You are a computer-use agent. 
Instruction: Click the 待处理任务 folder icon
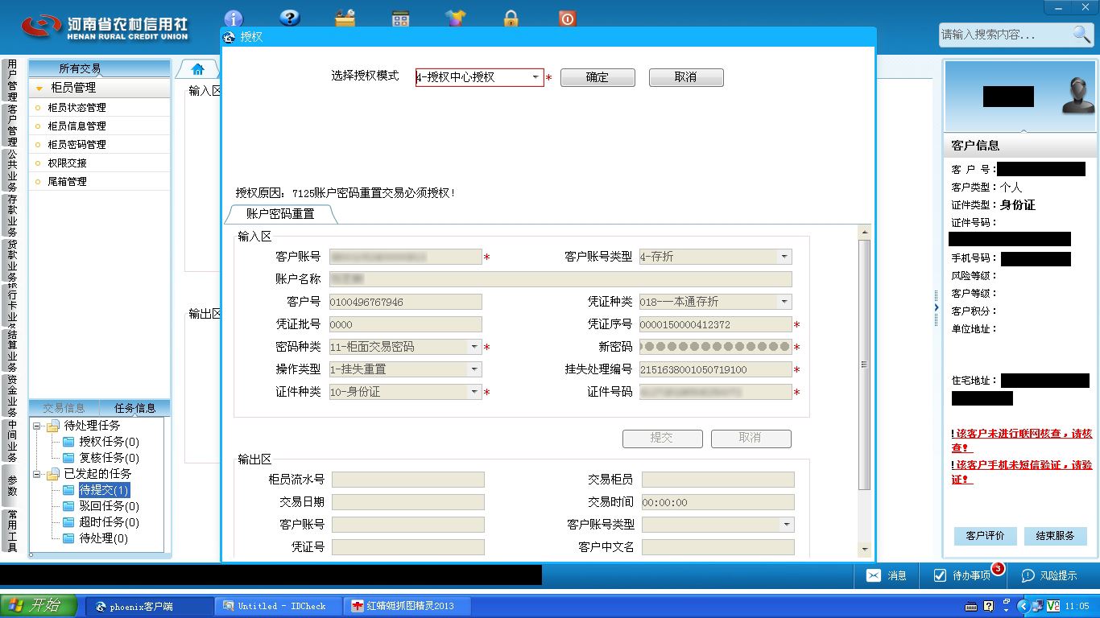tap(53, 426)
